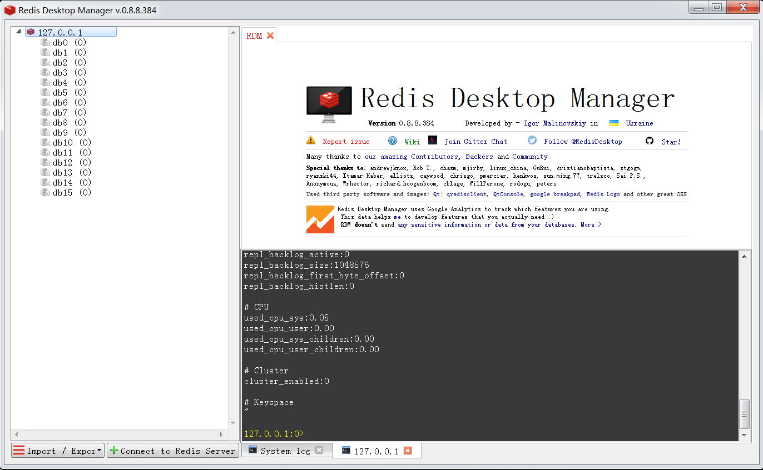The image size is (763, 470).
Task: Click the database icon next to db2
Action: [x=45, y=62]
